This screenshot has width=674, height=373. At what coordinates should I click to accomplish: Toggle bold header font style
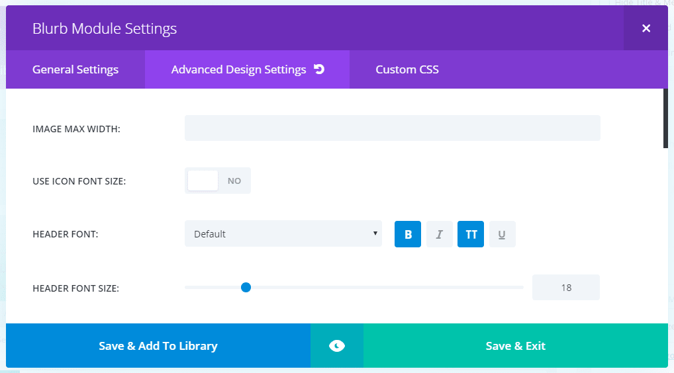(407, 234)
